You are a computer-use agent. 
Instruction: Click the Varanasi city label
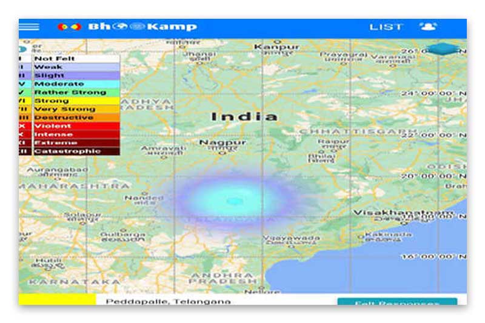pos(393,57)
